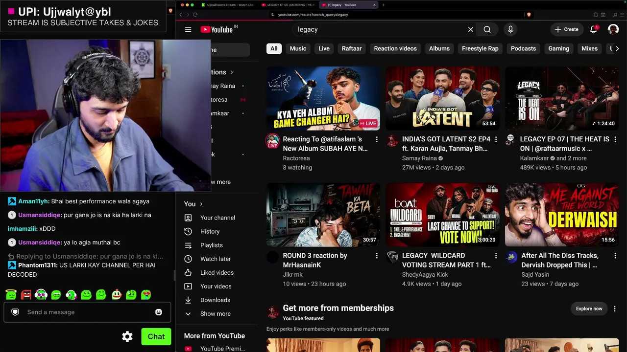Reload the page in the browser

pos(195,15)
